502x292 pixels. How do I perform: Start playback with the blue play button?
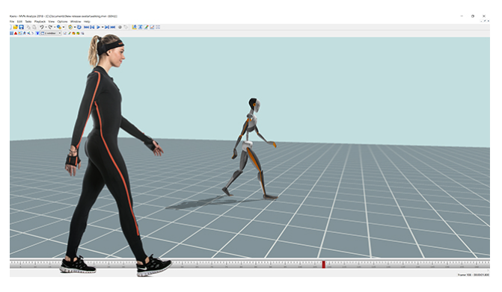pos(98,27)
